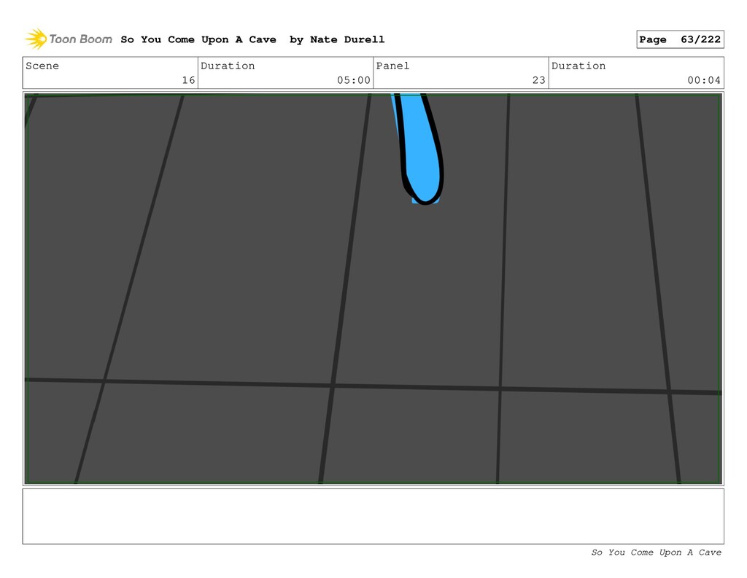Click the scene number "16"
Screen dimensions: 747x578
click(189, 80)
